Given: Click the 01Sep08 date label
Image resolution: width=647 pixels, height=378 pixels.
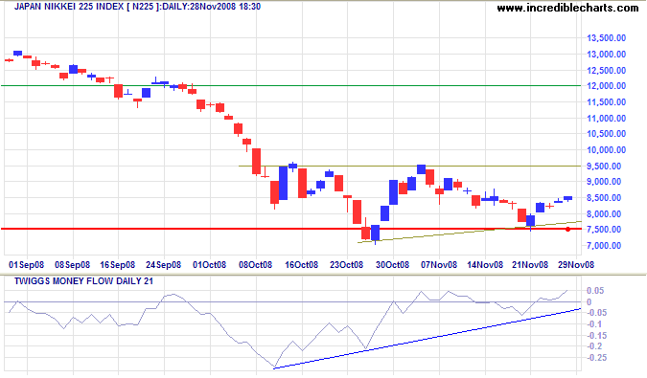Looking at the screenshot, I should (26, 265).
